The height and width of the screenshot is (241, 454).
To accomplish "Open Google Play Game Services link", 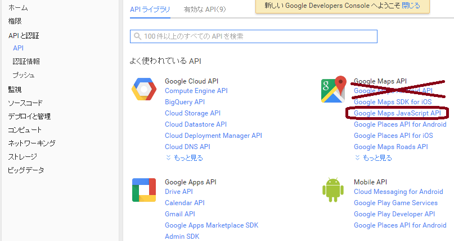I will coord(396,203).
